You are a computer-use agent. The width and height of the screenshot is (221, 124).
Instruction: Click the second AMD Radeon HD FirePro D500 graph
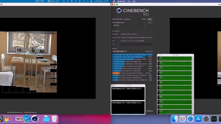coord(128,107)
